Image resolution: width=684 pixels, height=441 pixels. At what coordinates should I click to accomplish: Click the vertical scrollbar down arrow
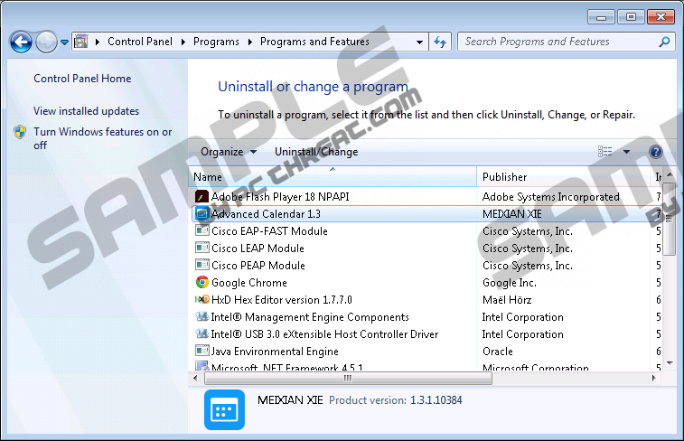pyautogui.click(x=670, y=363)
